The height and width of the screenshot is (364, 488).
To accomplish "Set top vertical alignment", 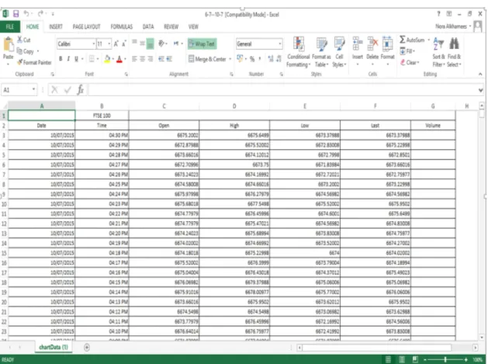I will pos(134,42).
